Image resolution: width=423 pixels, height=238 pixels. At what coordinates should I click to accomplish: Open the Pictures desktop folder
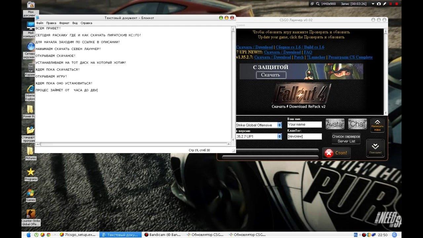[x=30, y=153]
